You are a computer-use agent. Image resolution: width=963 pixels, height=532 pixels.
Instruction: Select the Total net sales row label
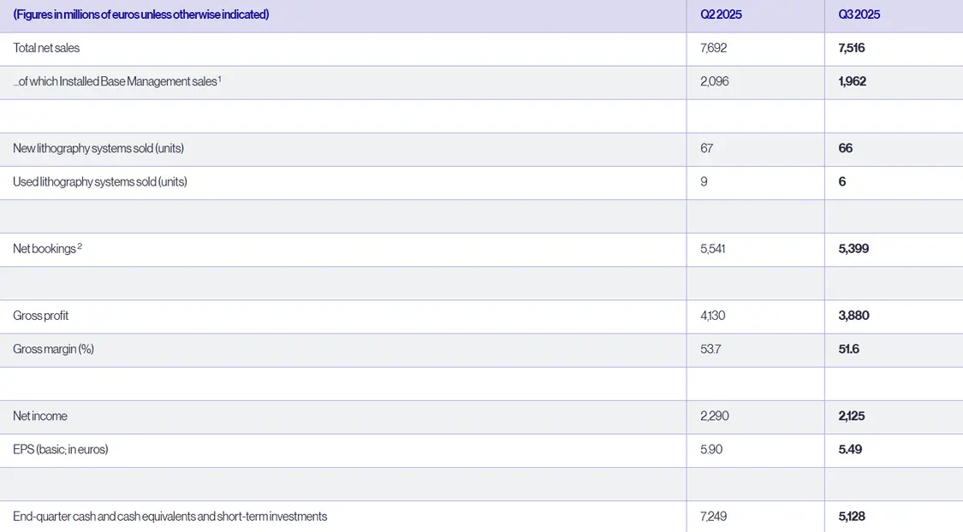click(x=46, y=48)
